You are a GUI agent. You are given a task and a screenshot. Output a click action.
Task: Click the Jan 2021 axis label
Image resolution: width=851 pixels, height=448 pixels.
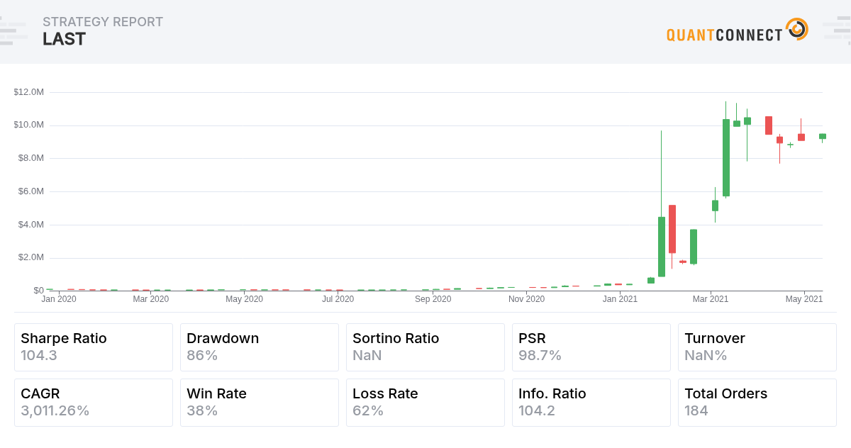620,299
